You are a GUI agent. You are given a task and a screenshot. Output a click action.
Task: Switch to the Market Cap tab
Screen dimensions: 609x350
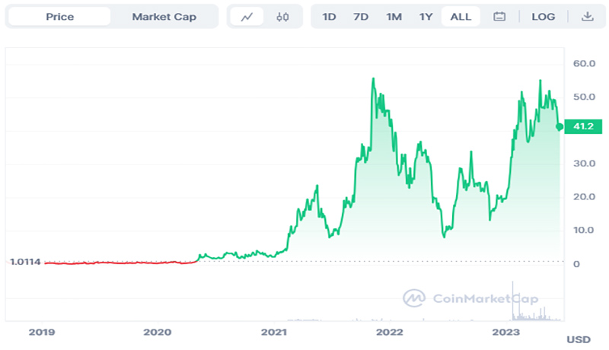(164, 17)
